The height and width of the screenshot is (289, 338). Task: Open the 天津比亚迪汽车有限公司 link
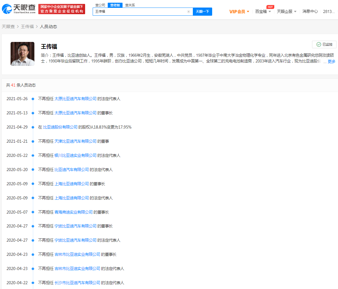(x=75, y=141)
